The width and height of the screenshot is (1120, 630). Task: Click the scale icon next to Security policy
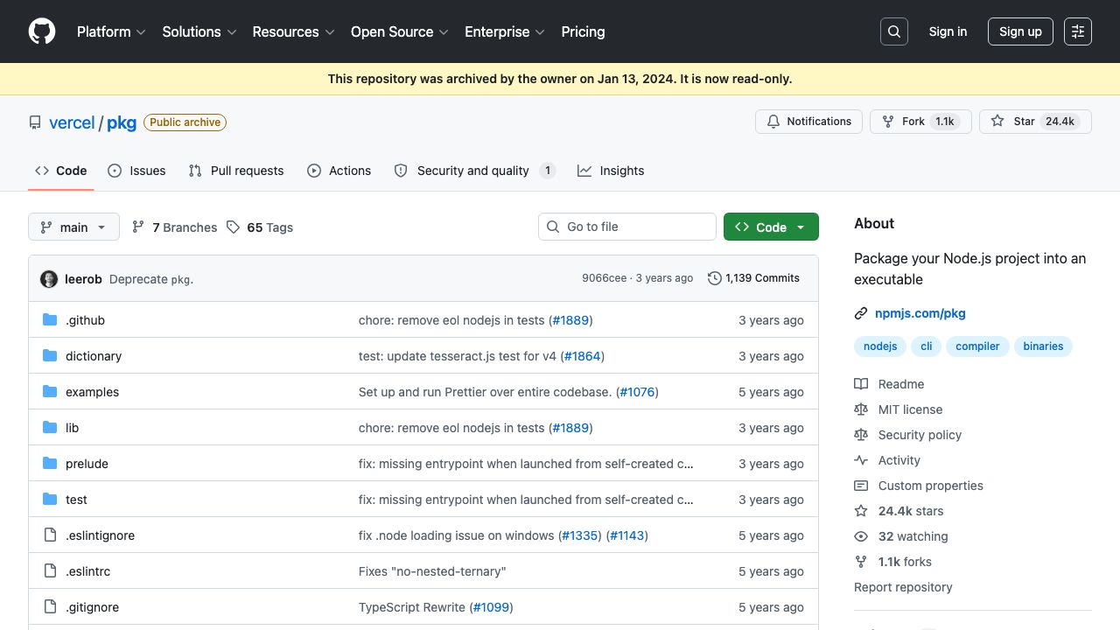point(861,435)
